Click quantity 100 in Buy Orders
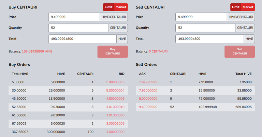Image resolution: width=262 pixels, height=137 pixels. pos(90,132)
